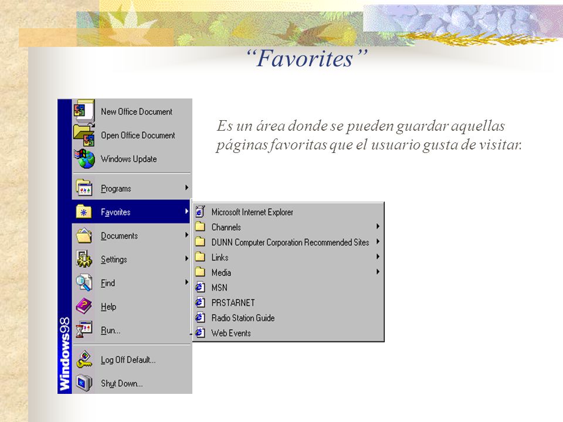Select the Help menu entry
Screen dimensions: 563x422
point(132,307)
